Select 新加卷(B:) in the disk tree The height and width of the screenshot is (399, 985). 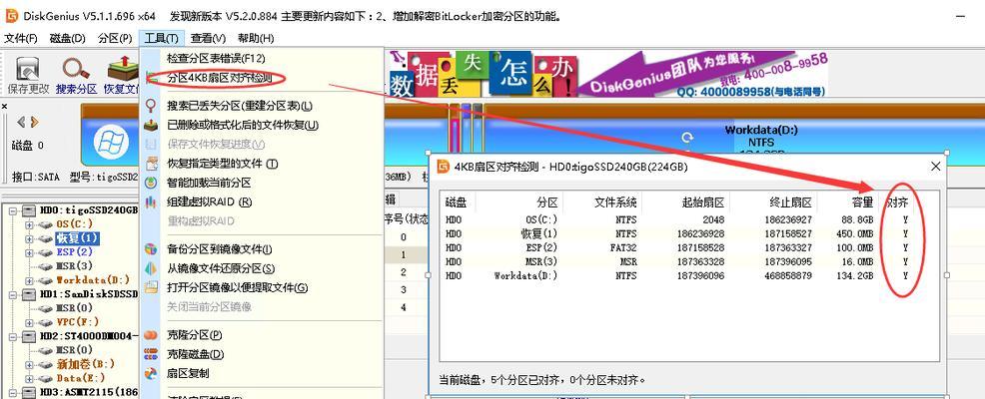[x=86, y=364]
